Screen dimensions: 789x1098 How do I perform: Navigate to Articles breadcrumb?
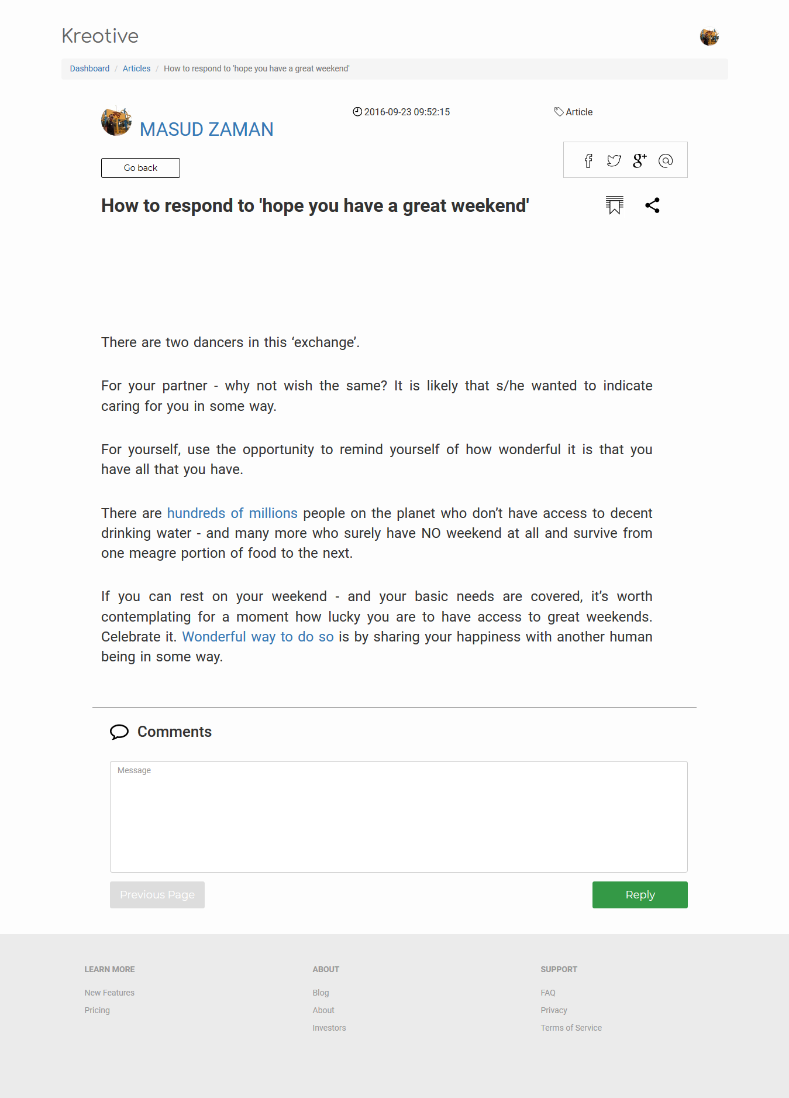[136, 68]
